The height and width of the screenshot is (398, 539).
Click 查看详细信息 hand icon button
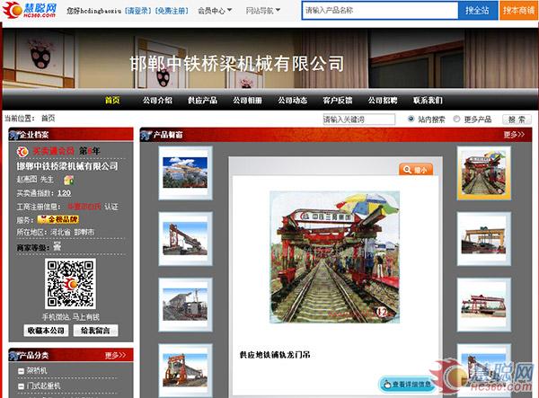tap(407, 385)
